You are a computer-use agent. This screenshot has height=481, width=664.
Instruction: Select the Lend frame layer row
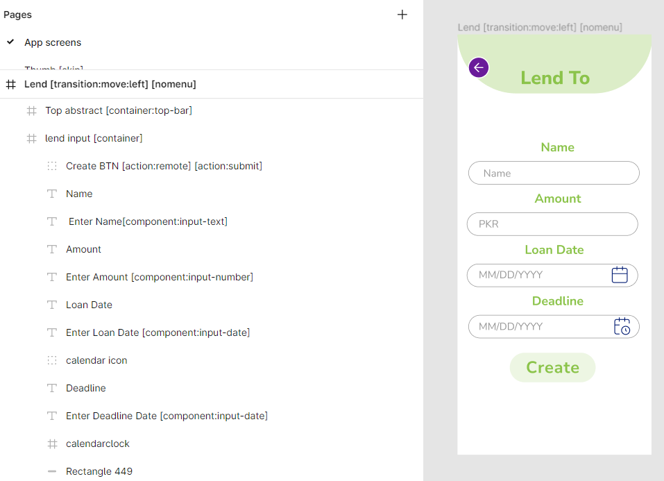click(212, 85)
